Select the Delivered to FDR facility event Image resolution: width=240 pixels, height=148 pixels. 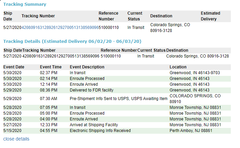92,90
